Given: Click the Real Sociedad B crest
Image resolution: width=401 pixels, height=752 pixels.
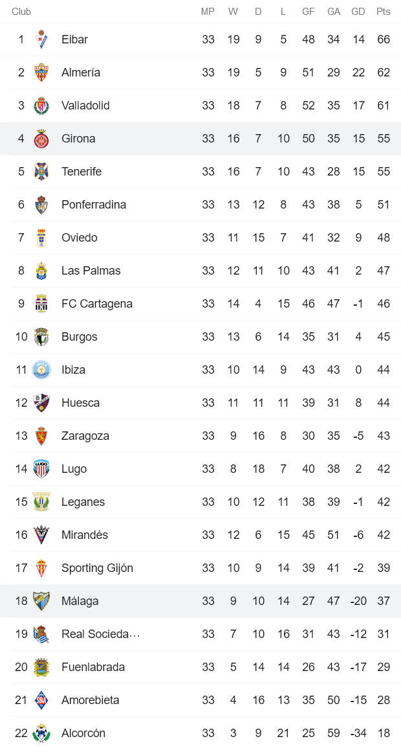Looking at the screenshot, I should [41, 634].
